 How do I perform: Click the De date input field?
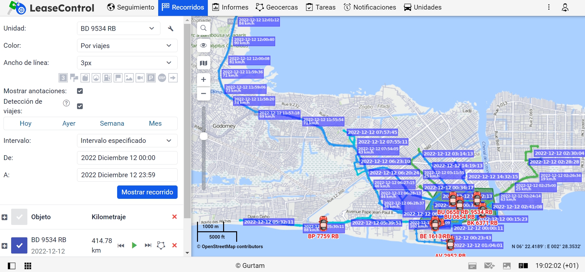127,158
